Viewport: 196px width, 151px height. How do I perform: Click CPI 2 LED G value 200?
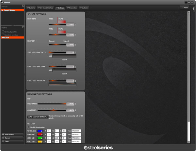click(x=57, y=142)
